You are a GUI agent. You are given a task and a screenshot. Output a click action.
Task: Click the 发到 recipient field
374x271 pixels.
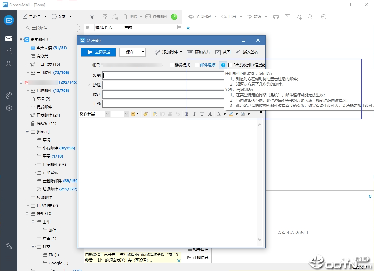[x=163, y=75]
